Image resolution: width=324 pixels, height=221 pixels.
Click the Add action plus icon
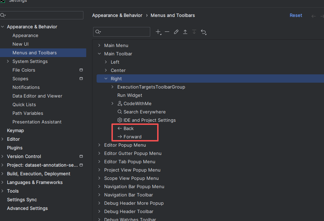tap(158, 32)
